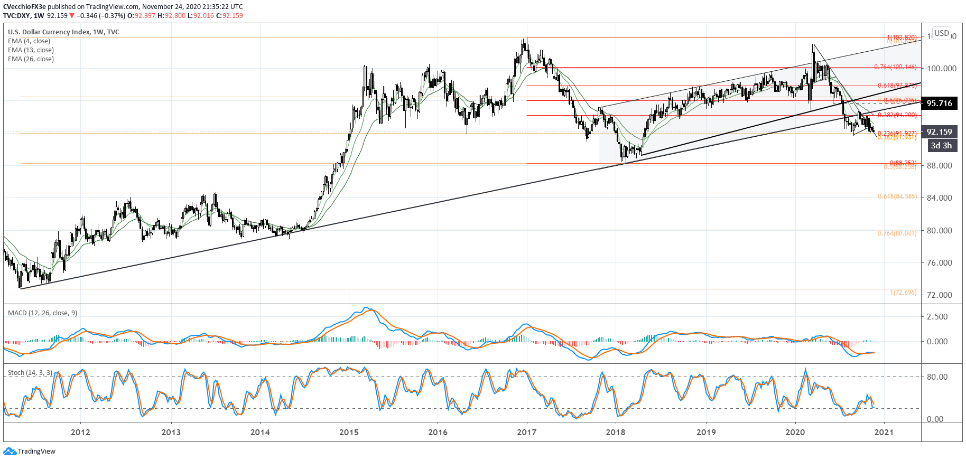Click the Stoch (14, 3, 3) label
The image size is (966, 461).
(30, 373)
